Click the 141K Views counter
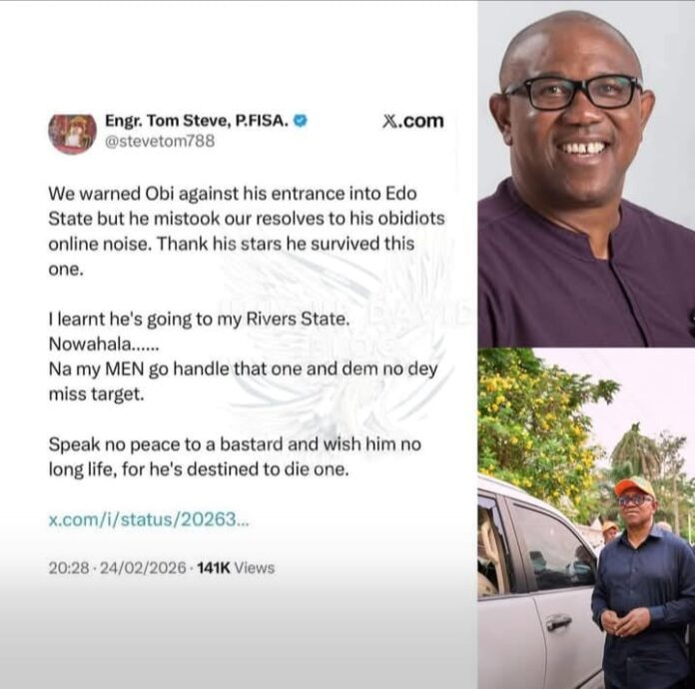The image size is (695, 689). 236,568
